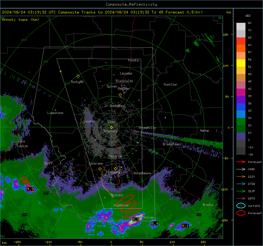Screen dimensions: 263x246
Task: Click the 'Annot: tops (km)' annotation label
Action: pyautogui.click(x=20, y=20)
